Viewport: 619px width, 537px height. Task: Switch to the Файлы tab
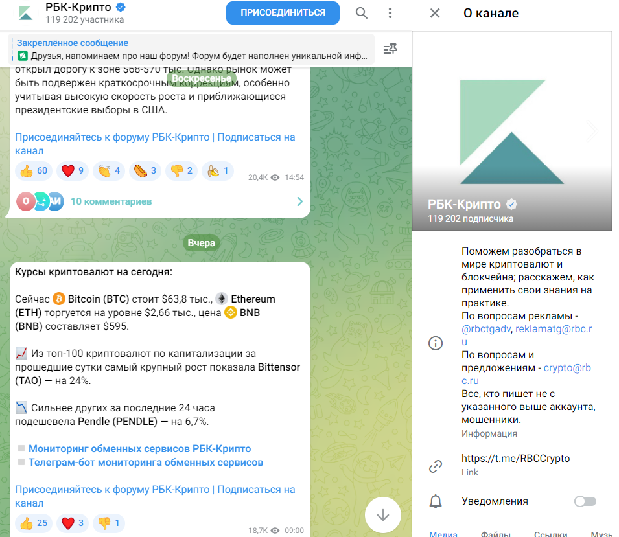click(x=495, y=534)
